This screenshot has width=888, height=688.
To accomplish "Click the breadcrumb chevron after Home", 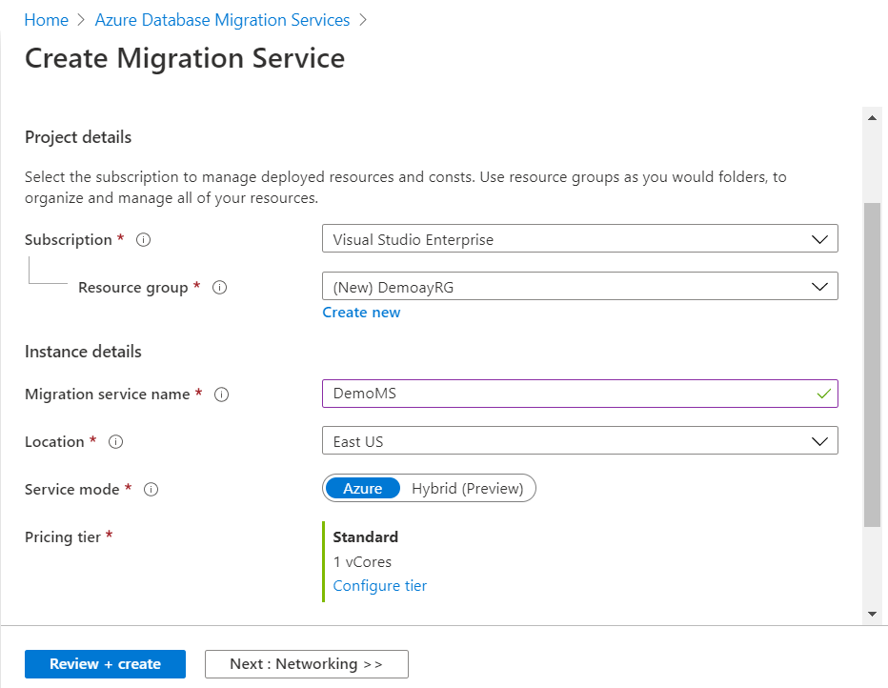I will coord(80,19).
